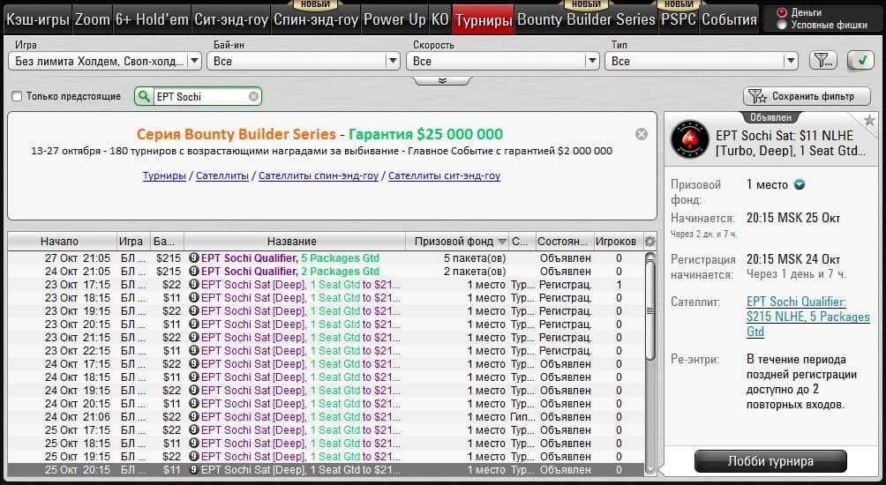Close the Bounty Builder Series banner
Viewport: 886px width, 485px height.
(642, 134)
